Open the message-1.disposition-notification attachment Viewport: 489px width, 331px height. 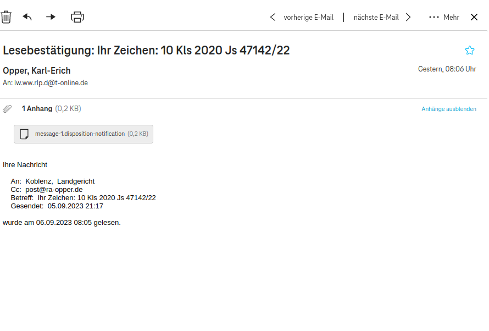pos(84,134)
